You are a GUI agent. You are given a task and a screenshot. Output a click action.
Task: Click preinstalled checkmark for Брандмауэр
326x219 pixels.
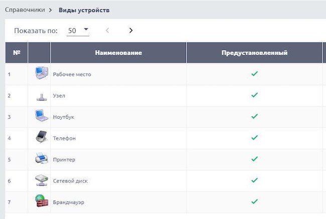pyautogui.click(x=254, y=201)
